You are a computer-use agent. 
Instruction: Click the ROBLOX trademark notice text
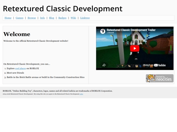[x=58, y=91]
